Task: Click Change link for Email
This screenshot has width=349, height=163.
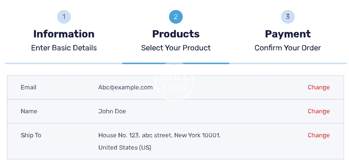Action: 318,87
